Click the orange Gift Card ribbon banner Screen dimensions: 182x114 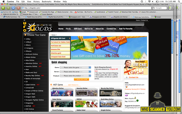[x=136, y=72]
